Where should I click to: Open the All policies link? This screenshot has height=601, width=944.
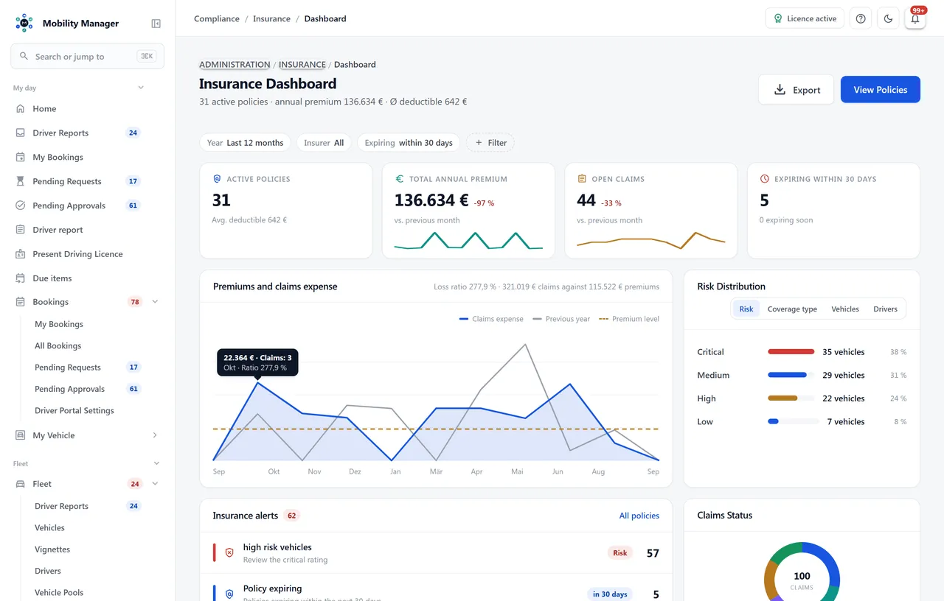(x=639, y=516)
